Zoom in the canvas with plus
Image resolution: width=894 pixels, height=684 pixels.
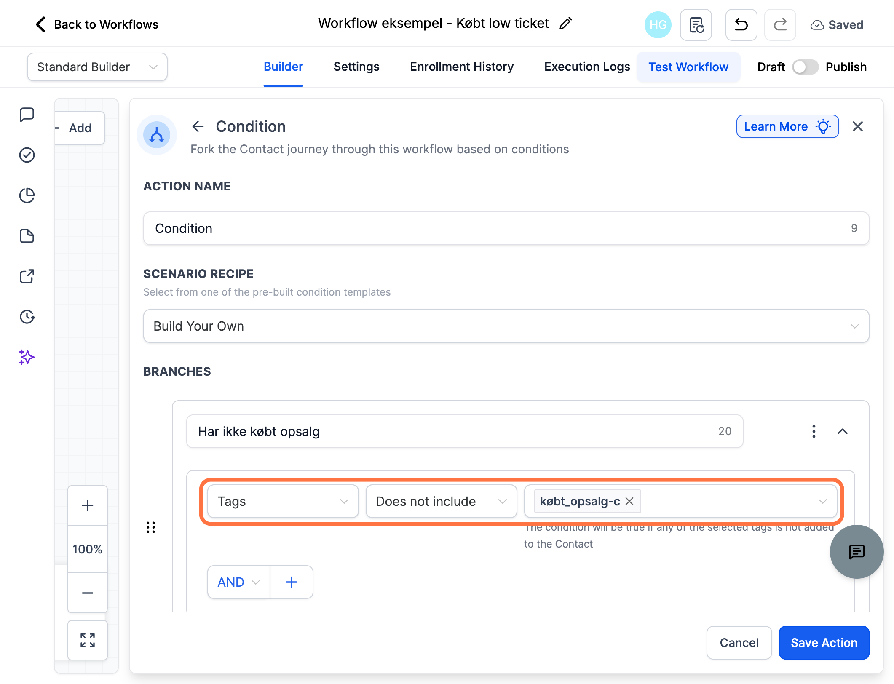pos(88,505)
